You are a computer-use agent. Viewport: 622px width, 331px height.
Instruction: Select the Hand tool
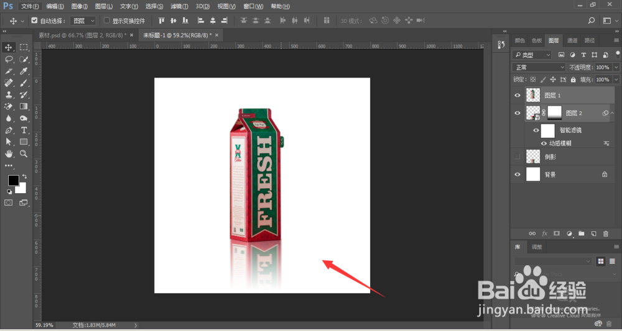point(8,153)
